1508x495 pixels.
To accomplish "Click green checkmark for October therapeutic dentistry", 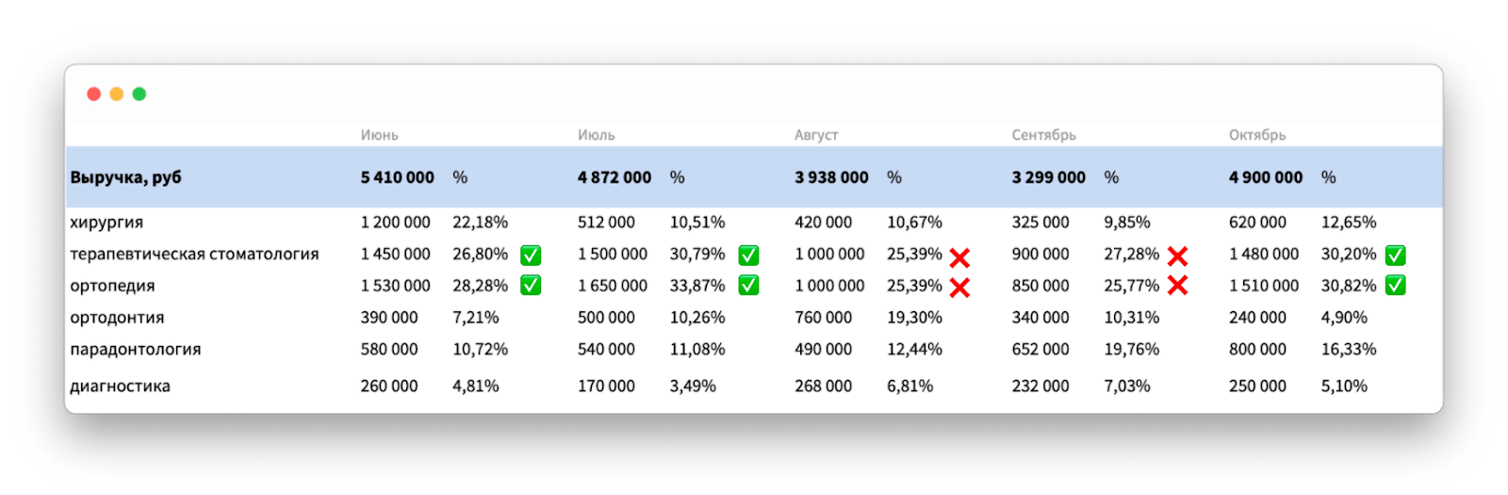I will click(1395, 255).
